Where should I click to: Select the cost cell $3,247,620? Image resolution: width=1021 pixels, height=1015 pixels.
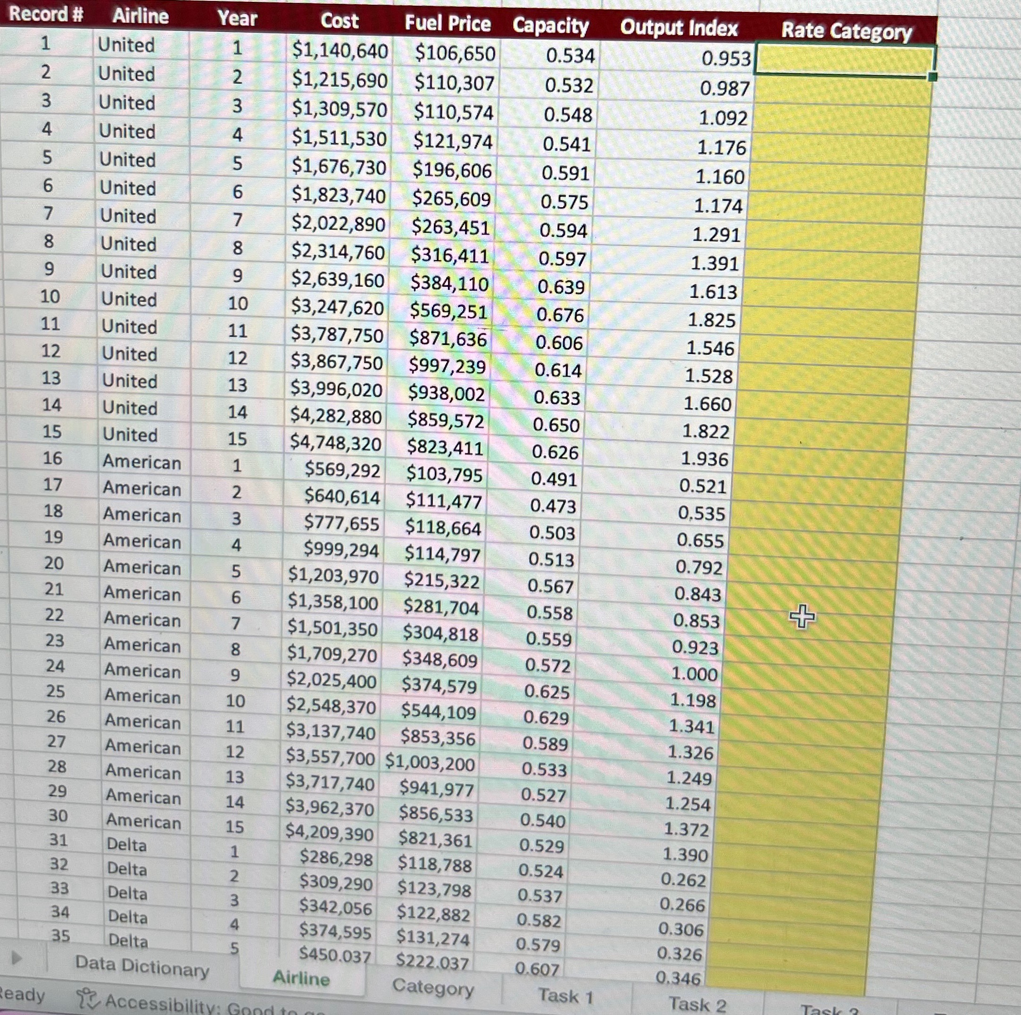(337, 308)
